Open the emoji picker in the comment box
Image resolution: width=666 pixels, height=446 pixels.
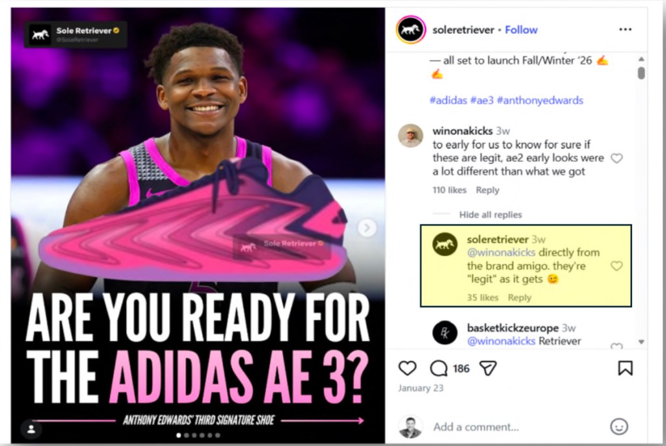[619, 426]
